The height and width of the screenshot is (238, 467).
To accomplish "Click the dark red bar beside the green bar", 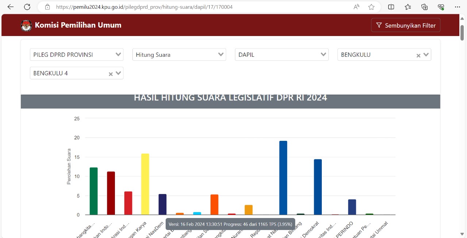I will point(111,193).
